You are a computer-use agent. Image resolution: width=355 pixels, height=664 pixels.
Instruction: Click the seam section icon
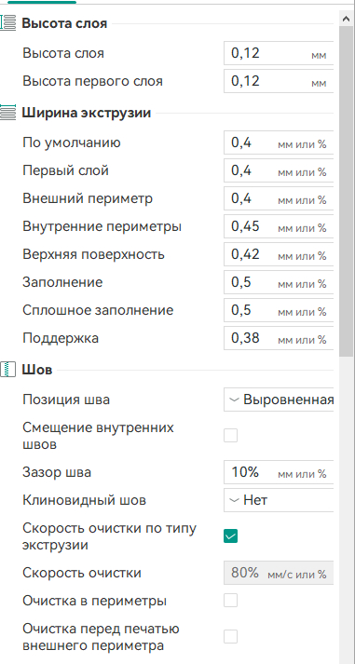(x=8, y=370)
